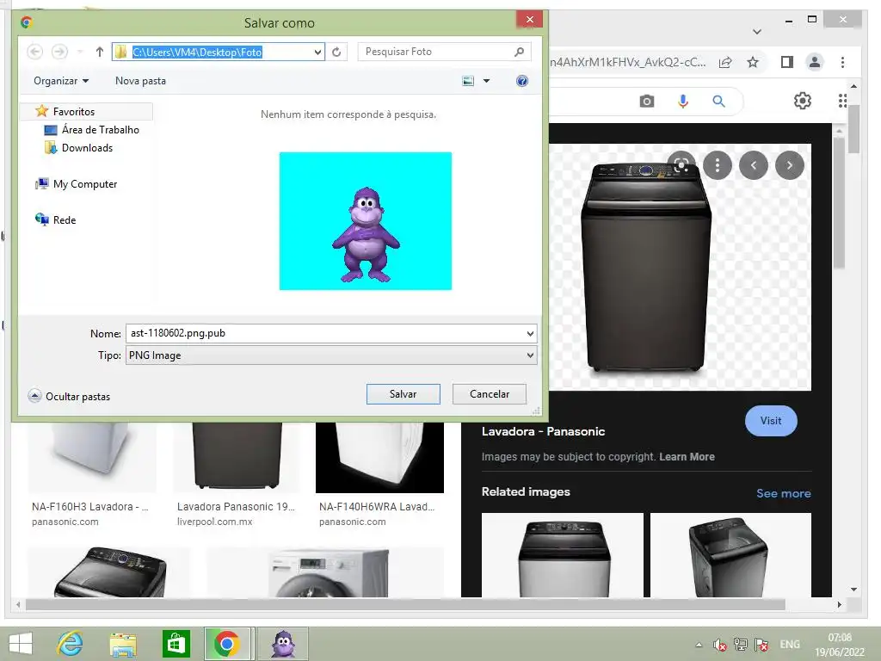Open the purple gorilla taskbar app
881x661 pixels.
point(283,644)
